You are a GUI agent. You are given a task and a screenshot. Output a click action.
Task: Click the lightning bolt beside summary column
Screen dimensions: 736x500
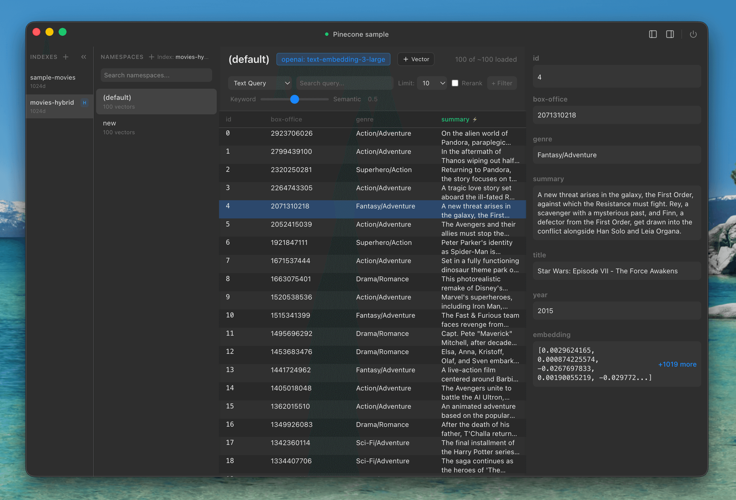coord(475,120)
